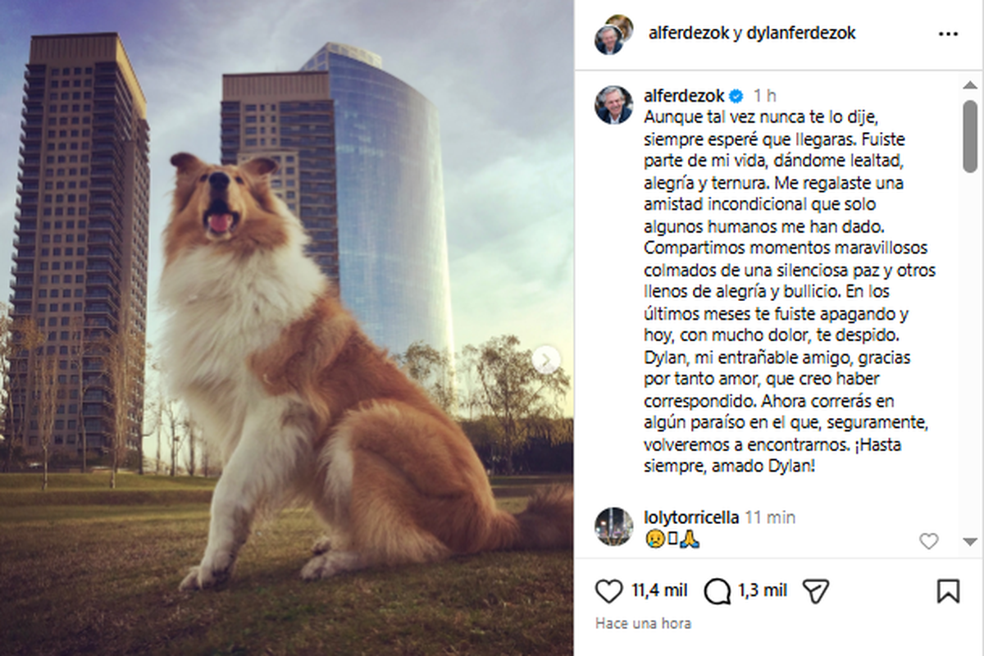Open the alferdezok username link in the caption

tap(686, 96)
